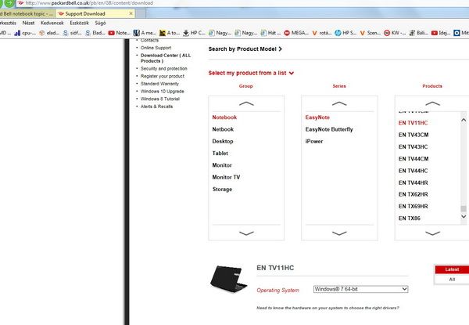The height and width of the screenshot is (325, 469).
Task: Open Windows 8 Tutorial link
Action: pyautogui.click(x=160, y=99)
